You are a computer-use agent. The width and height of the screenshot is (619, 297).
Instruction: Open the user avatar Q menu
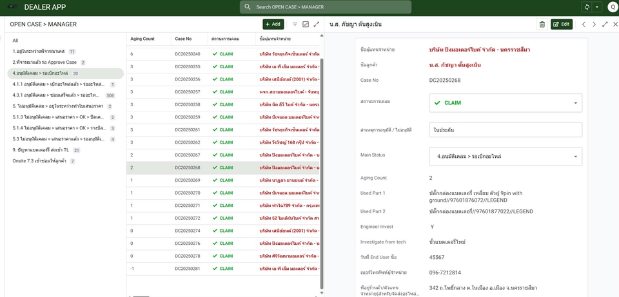point(612,7)
